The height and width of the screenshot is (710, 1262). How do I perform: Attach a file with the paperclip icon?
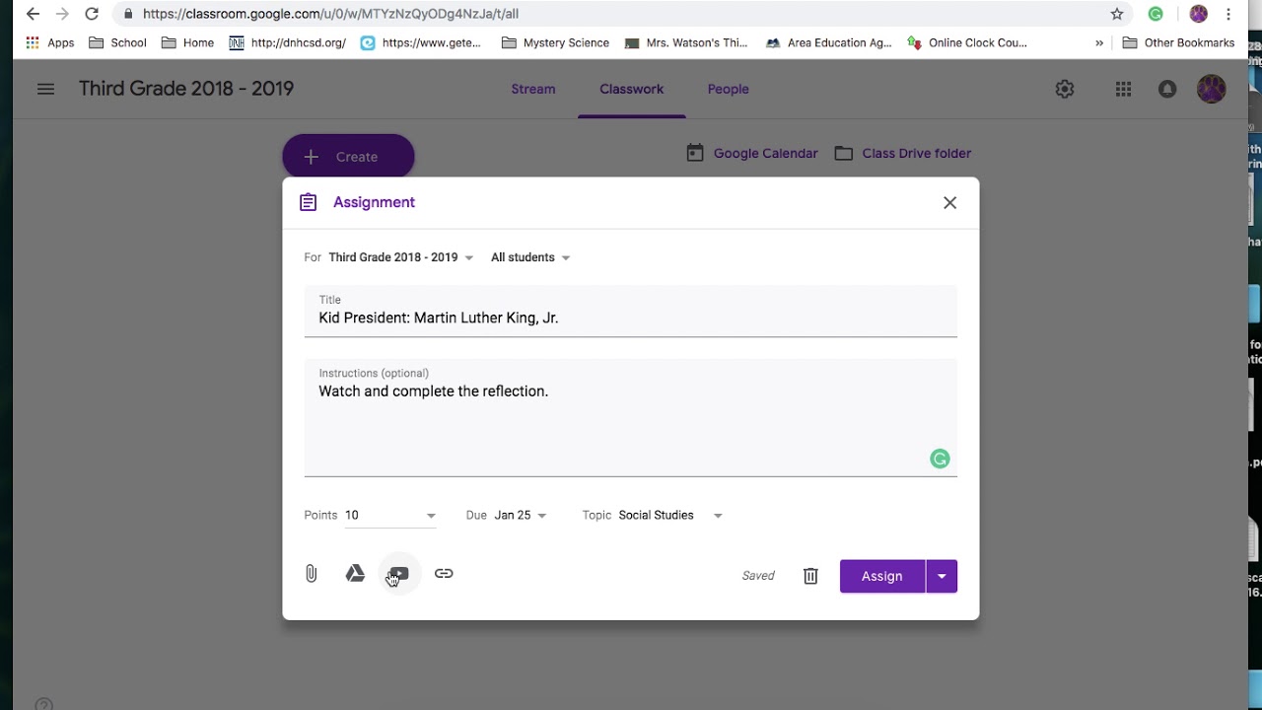click(312, 574)
